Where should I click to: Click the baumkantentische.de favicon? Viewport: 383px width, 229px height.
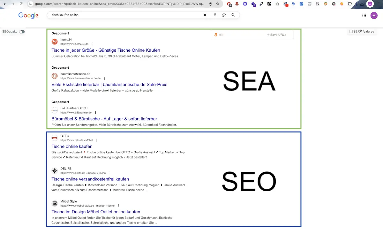click(55, 76)
